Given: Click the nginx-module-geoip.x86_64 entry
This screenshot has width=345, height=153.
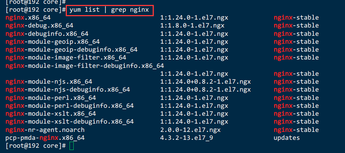Looking at the screenshot, I should point(53,42).
